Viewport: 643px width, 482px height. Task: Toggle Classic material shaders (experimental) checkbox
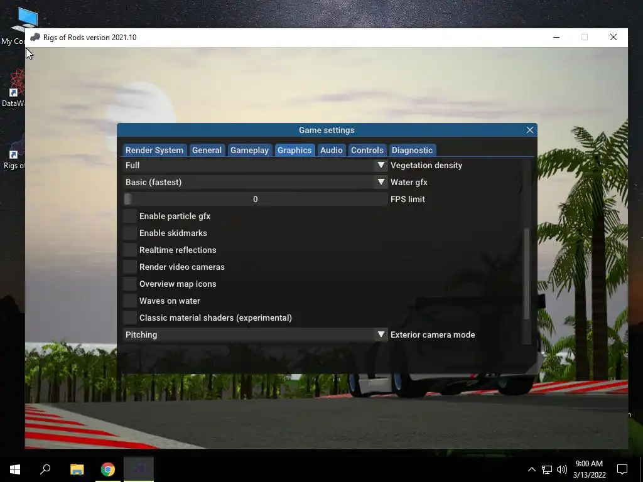[x=130, y=318]
